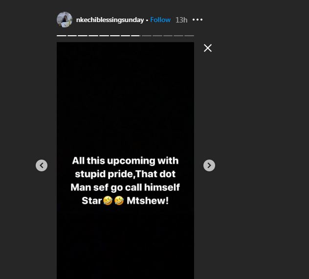Click the eighth, last white progress segment
This screenshot has width=309, height=279.
(x=135, y=36)
